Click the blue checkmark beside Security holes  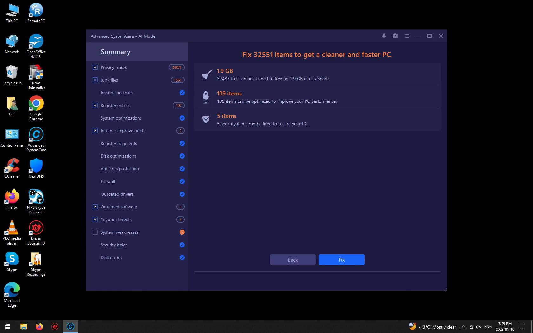pyautogui.click(x=182, y=245)
